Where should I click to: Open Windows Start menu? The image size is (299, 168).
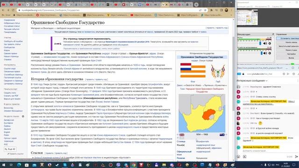4,165
